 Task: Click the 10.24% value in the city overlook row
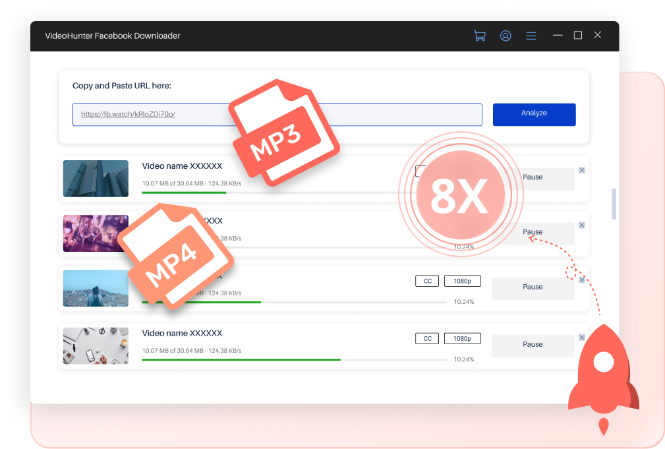(464, 302)
